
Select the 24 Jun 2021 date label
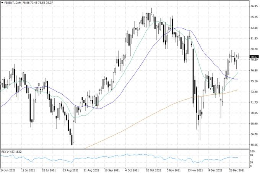tap(8, 170)
